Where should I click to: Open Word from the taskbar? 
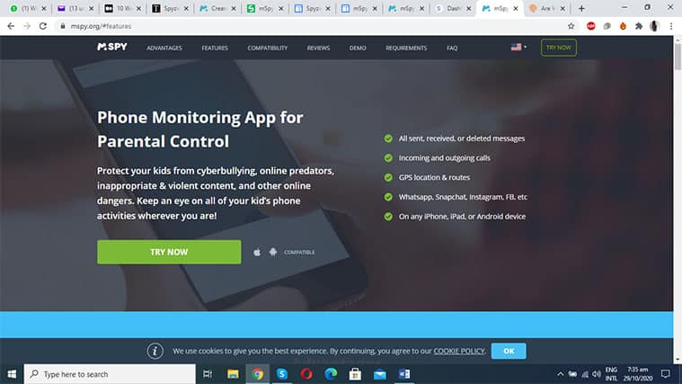click(404, 374)
